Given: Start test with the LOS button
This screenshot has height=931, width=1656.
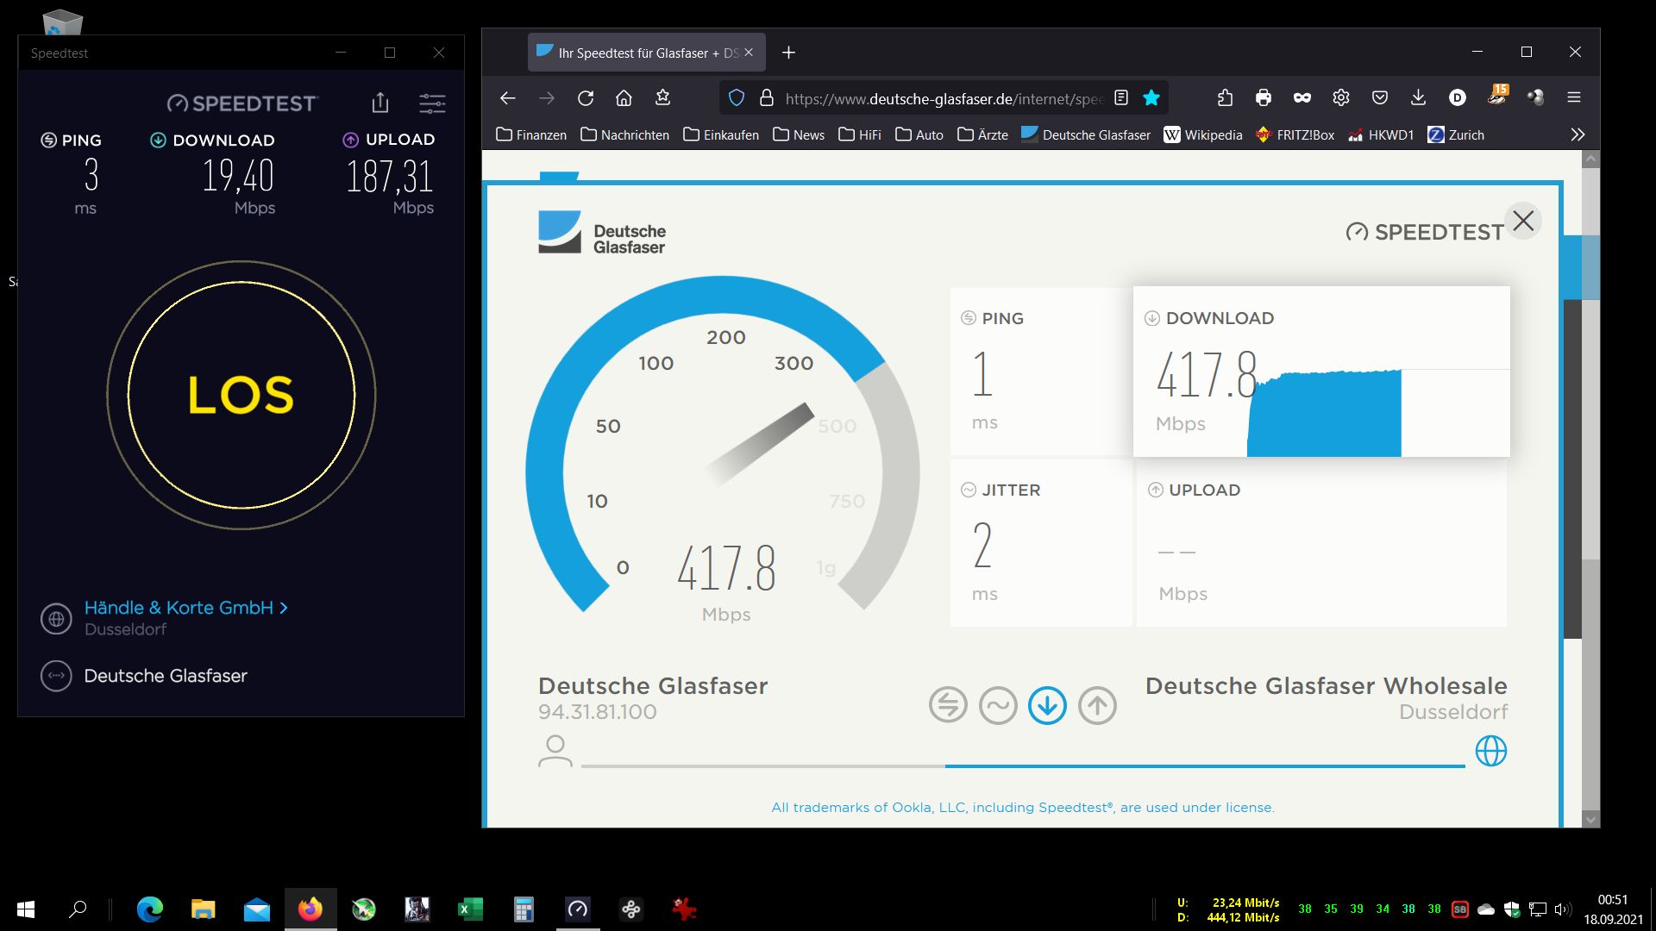Looking at the screenshot, I should click(x=241, y=395).
